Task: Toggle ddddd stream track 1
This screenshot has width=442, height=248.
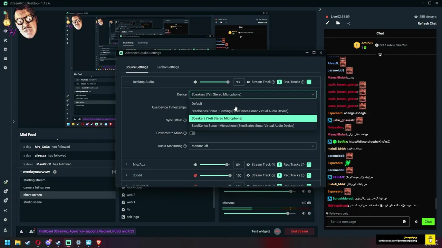Action: [x=279, y=175]
